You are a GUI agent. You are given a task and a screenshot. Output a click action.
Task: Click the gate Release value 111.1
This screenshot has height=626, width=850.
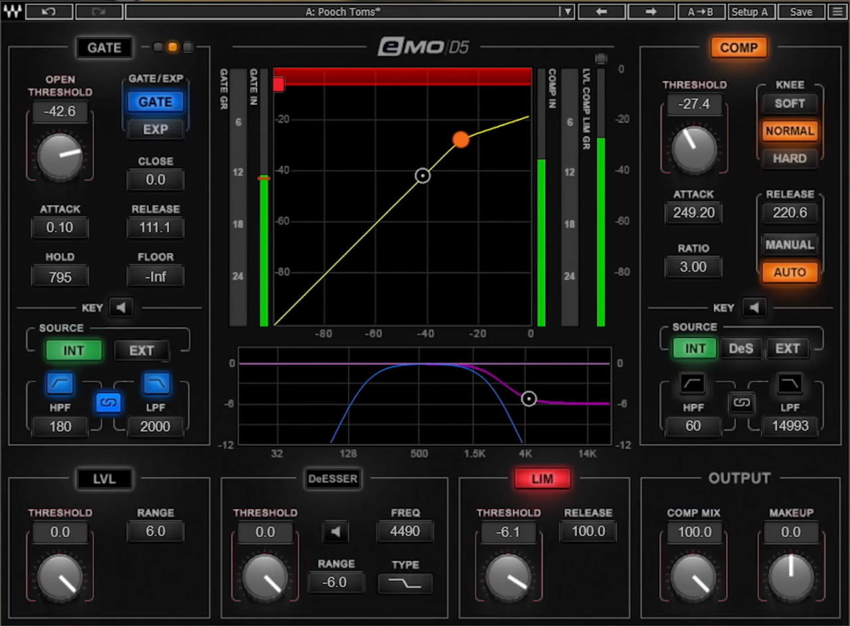155,228
